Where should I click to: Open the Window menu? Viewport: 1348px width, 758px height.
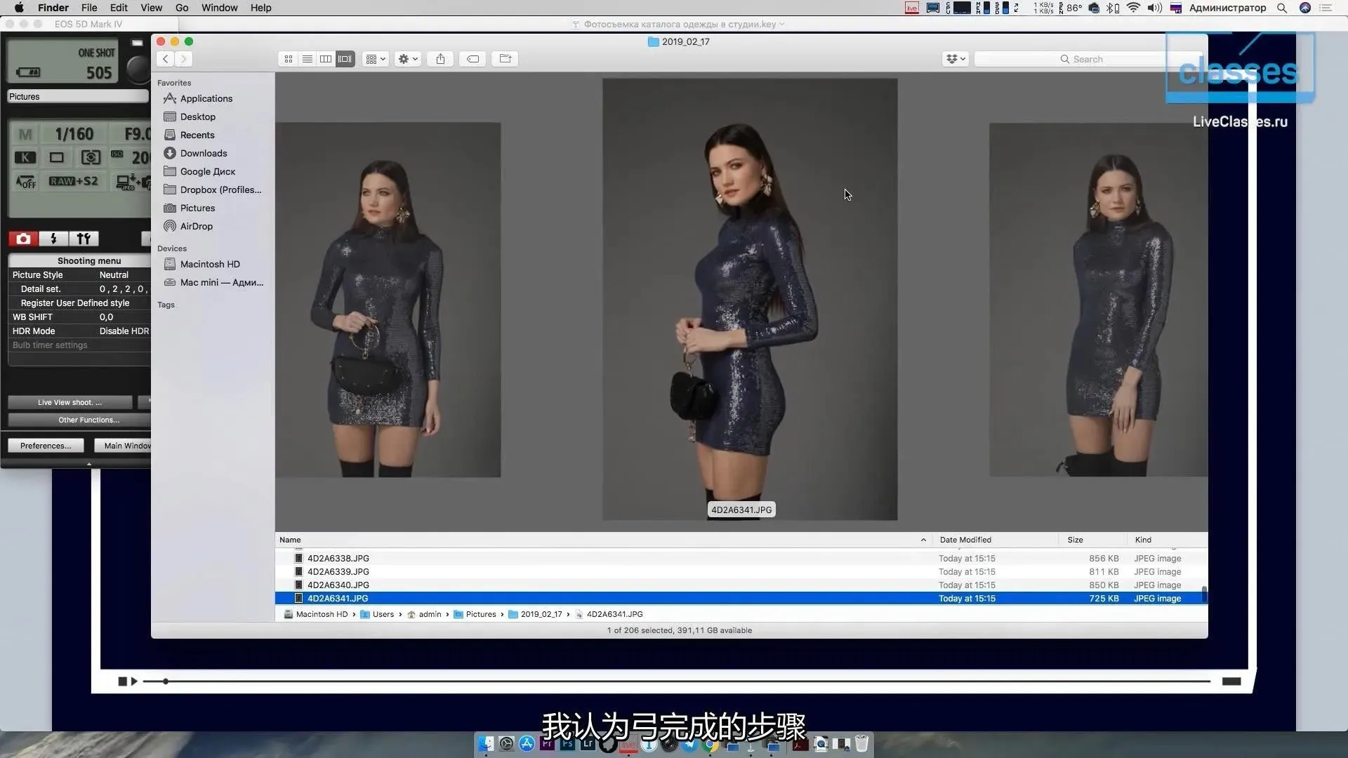pyautogui.click(x=219, y=8)
